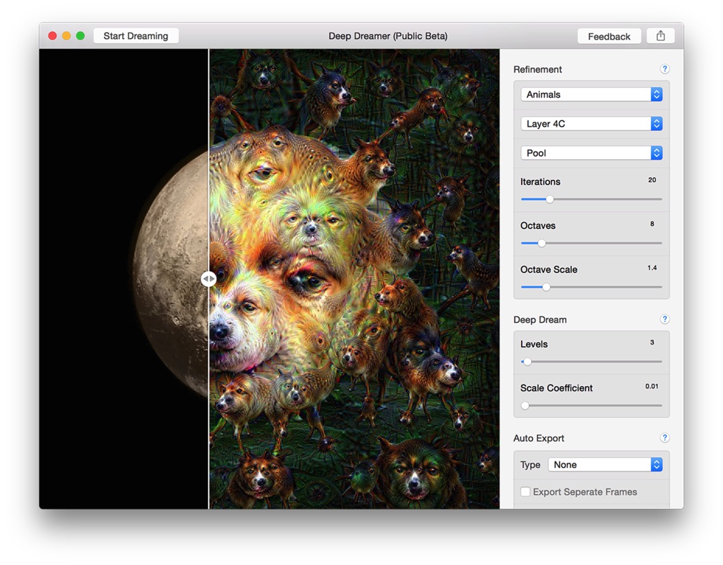This screenshot has width=723, height=565.
Task: Click the Iterations slider knob
Action: 549,199
